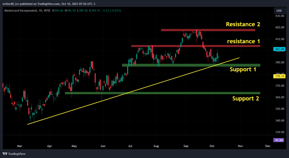Click the yellow 378.16 price label
Viewport: 289px width, 158px height.
279,76
